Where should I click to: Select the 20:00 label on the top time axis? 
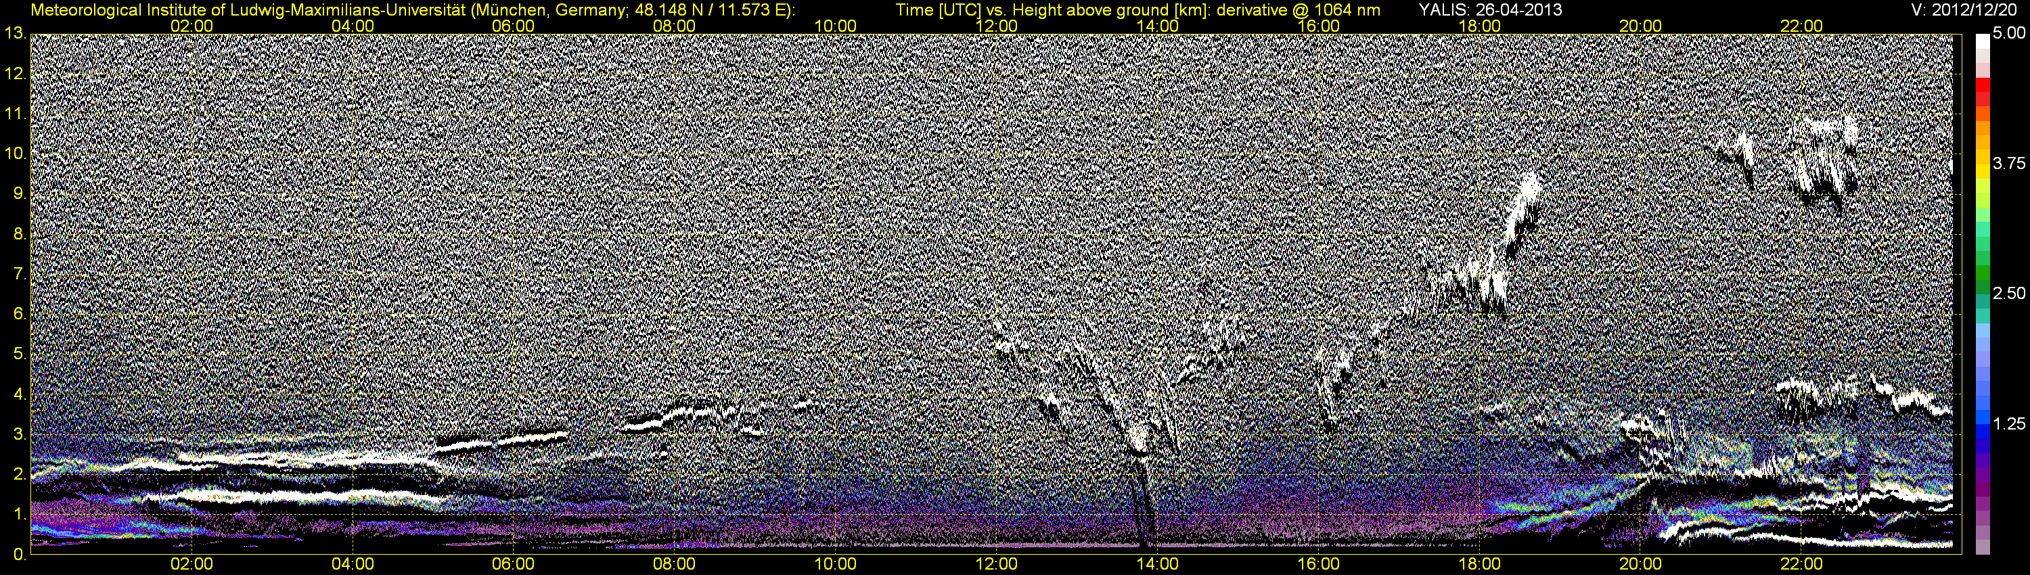[x=1641, y=26]
